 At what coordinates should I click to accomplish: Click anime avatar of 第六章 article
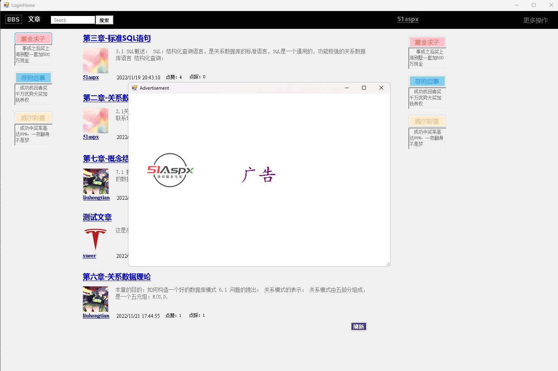pos(95,299)
